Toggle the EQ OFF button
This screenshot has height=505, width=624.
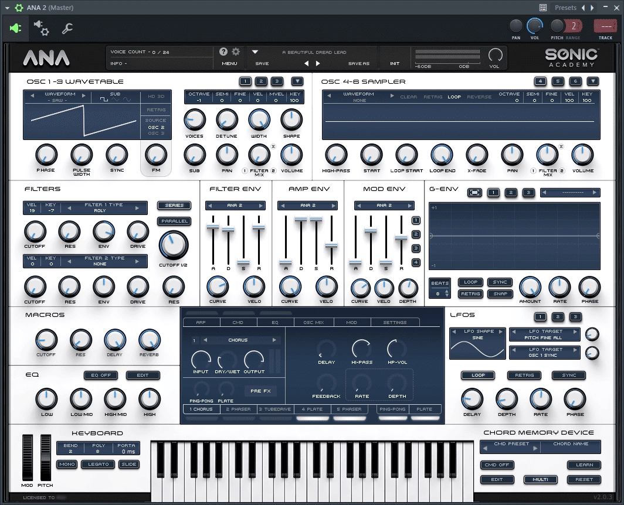click(x=101, y=375)
